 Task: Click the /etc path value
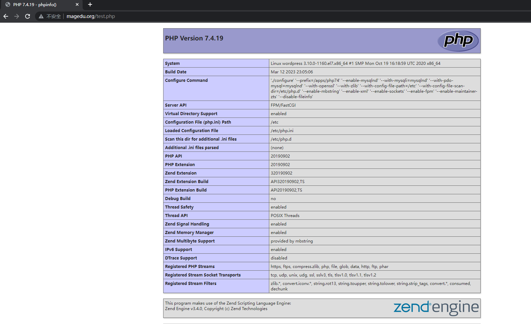pyautogui.click(x=275, y=122)
